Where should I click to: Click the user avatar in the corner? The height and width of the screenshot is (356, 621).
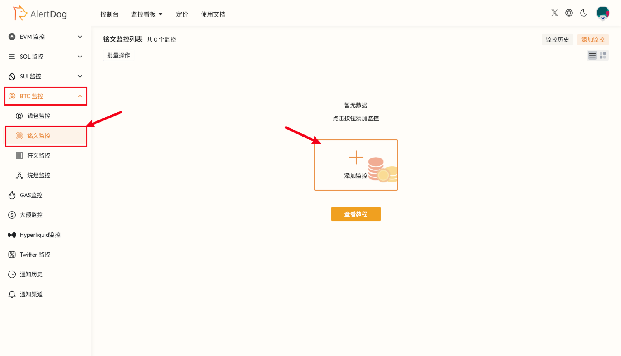602,13
